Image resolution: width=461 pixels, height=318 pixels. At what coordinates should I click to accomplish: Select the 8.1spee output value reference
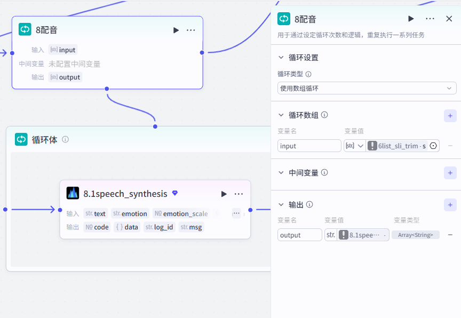363,235
